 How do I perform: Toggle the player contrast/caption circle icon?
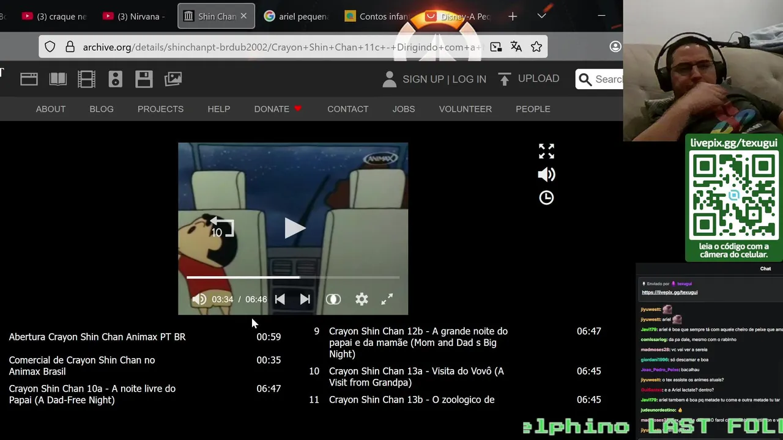[333, 299]
